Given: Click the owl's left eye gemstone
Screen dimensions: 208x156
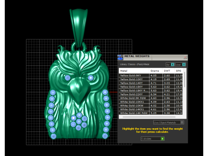Looking at the screenshot, I should click(x=68, y=78).
